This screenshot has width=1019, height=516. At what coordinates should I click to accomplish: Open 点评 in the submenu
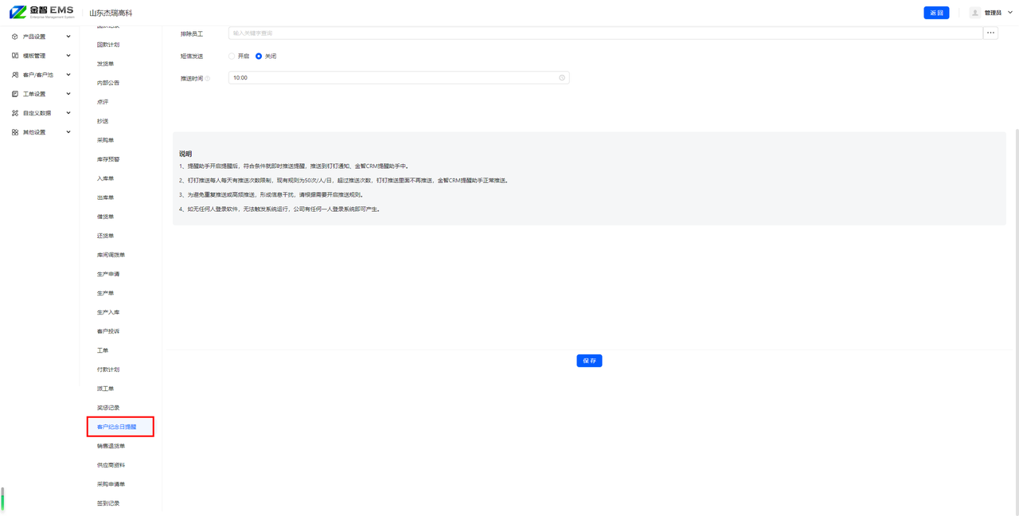tap(103, 102)
